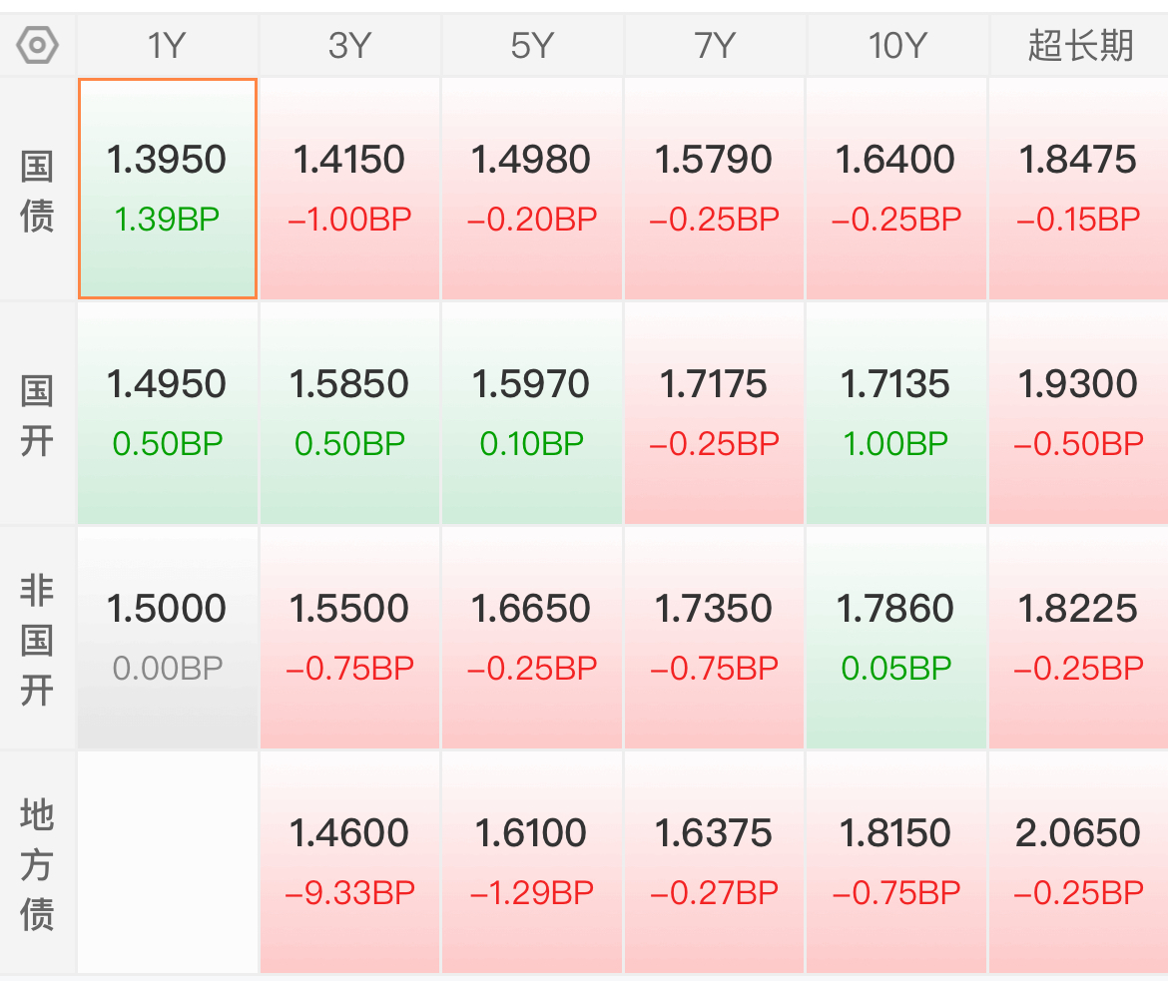Open the hexagon settings icon
1168x981 pixels.
[37, 46]
